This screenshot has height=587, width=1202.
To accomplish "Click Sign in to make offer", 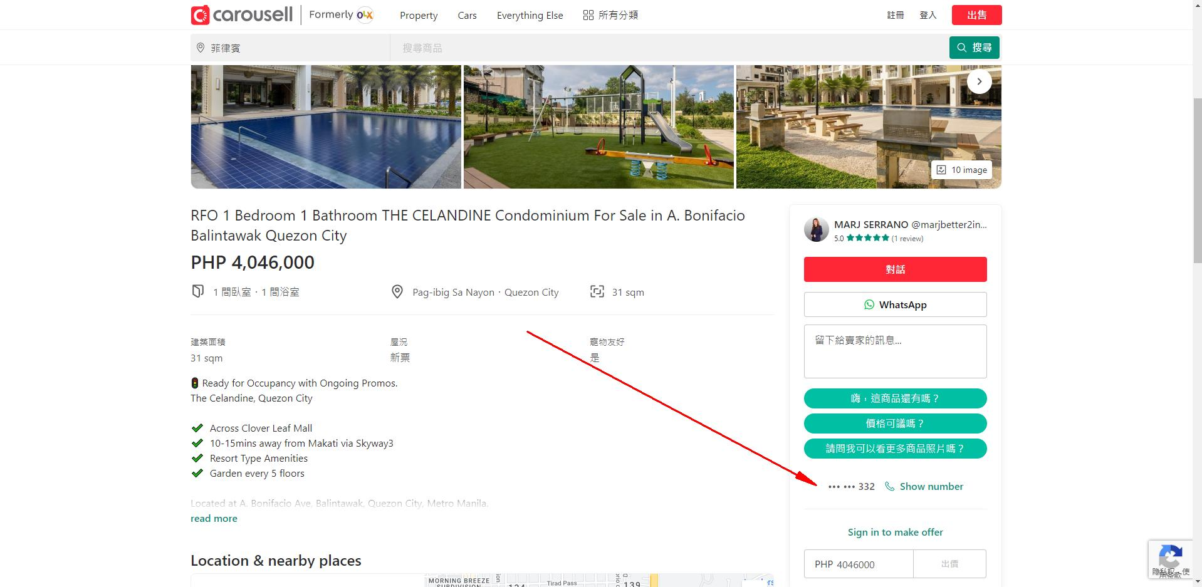I will [895, 532].
